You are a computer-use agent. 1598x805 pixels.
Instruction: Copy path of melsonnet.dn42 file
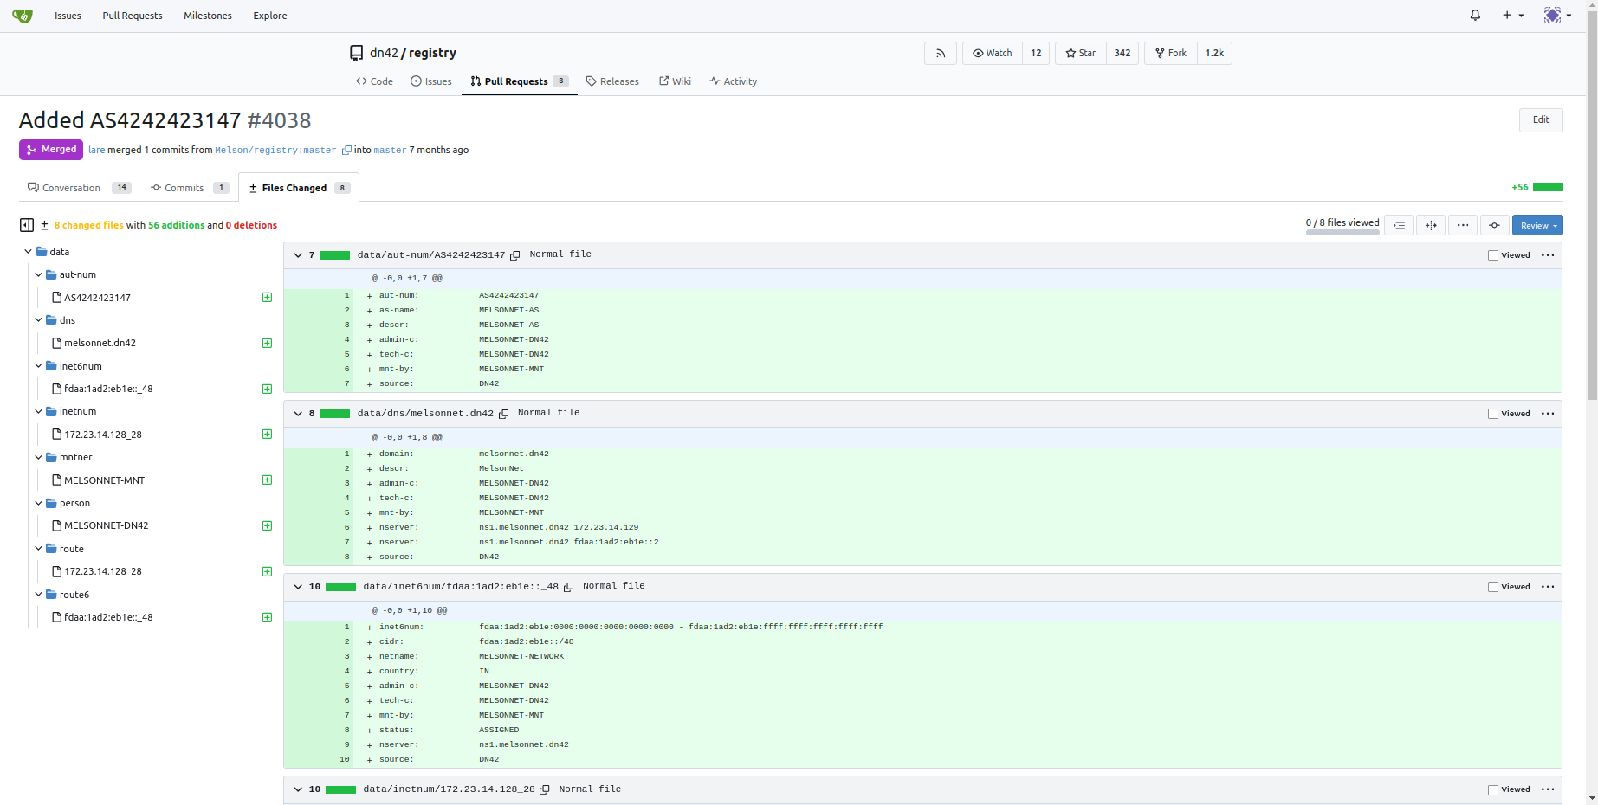(x=503, y=414)
